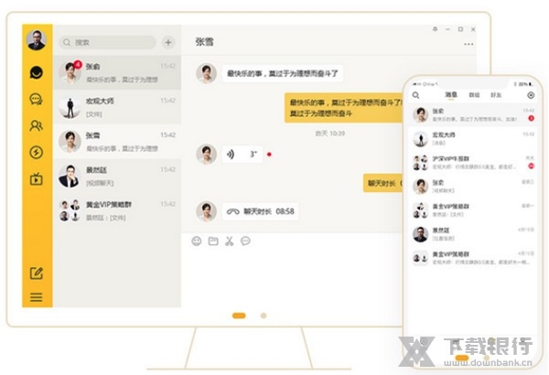Click the message input area
Image resolution: width=549 pixels, height=375 pixels.
click(293, 276)
